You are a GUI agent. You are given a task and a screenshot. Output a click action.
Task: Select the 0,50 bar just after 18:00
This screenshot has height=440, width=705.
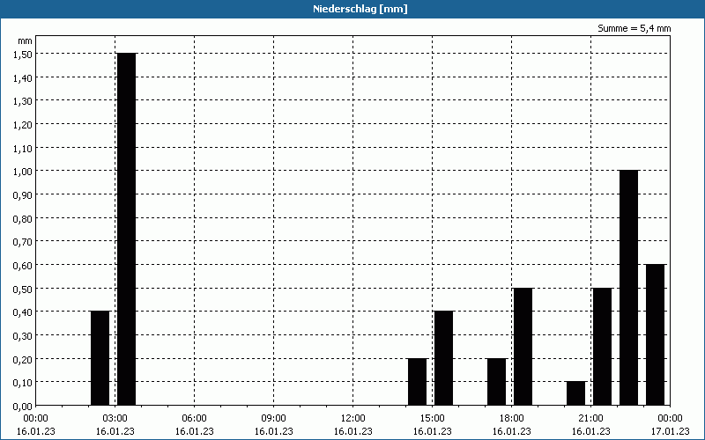pos(523,347)
